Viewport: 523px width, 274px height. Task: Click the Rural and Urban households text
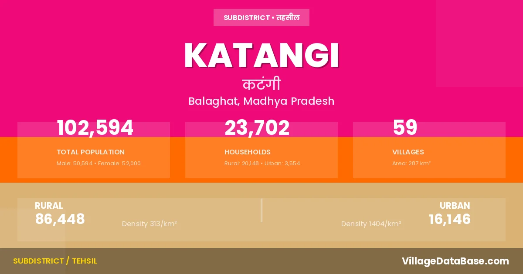262,164
